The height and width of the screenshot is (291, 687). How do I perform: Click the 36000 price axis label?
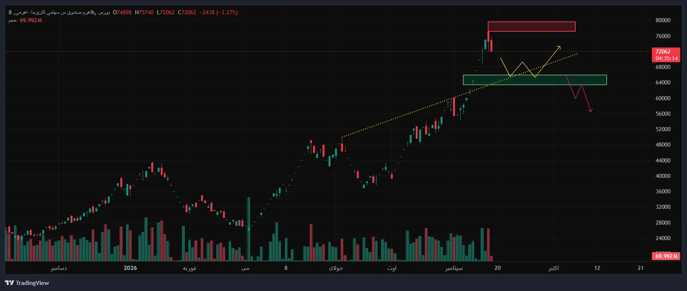pos(663,191)
